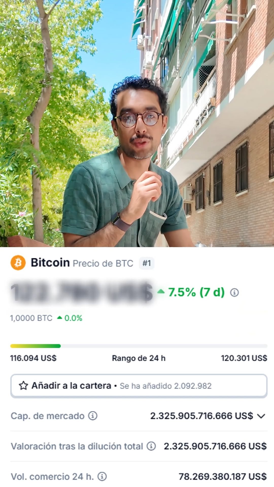The width and height of the screenshot is (274, 487).
Task: Show info for Vol. comercio 24 h.
Action: (x=102, y=476)
